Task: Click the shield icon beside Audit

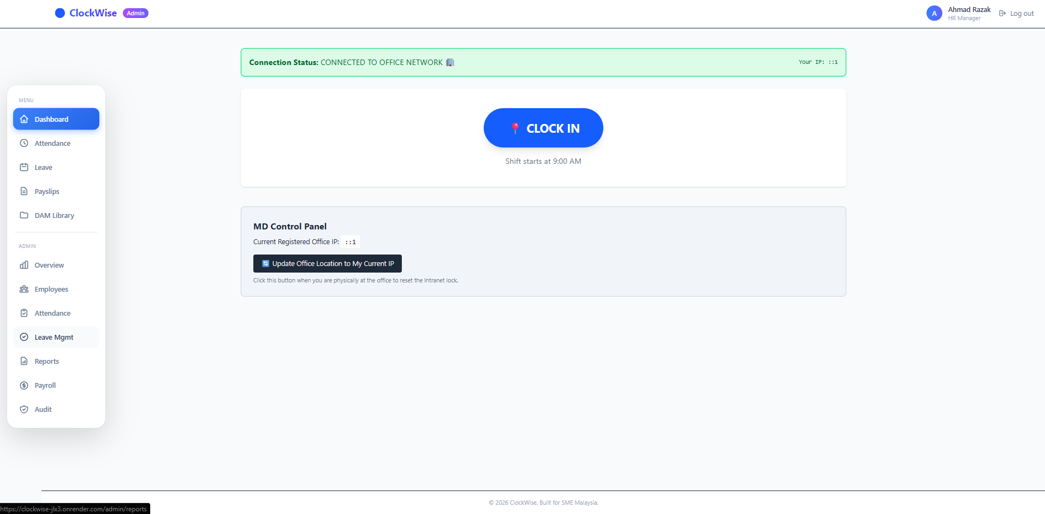Action: click(x=24, y=409)
